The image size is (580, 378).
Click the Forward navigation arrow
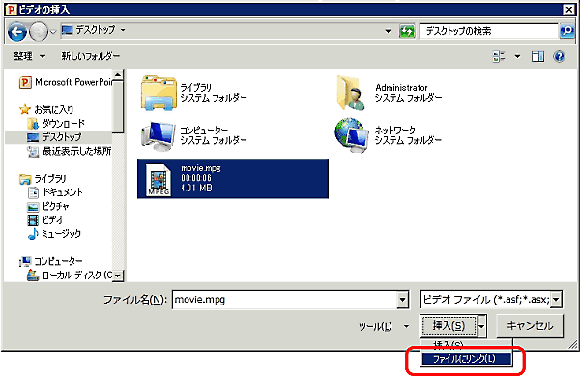coord(39,32)
